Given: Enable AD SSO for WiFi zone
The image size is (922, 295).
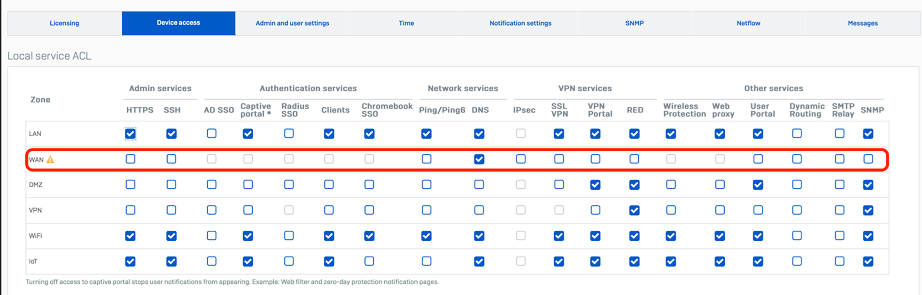Looking at the screenshot, I should pyautogui.click(x=212, y=236).
